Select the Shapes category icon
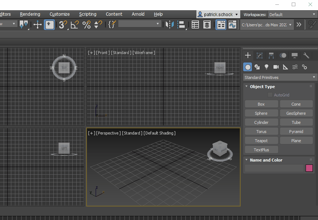The height and width of the screenshot is (220, 318). tap(257, 67)
